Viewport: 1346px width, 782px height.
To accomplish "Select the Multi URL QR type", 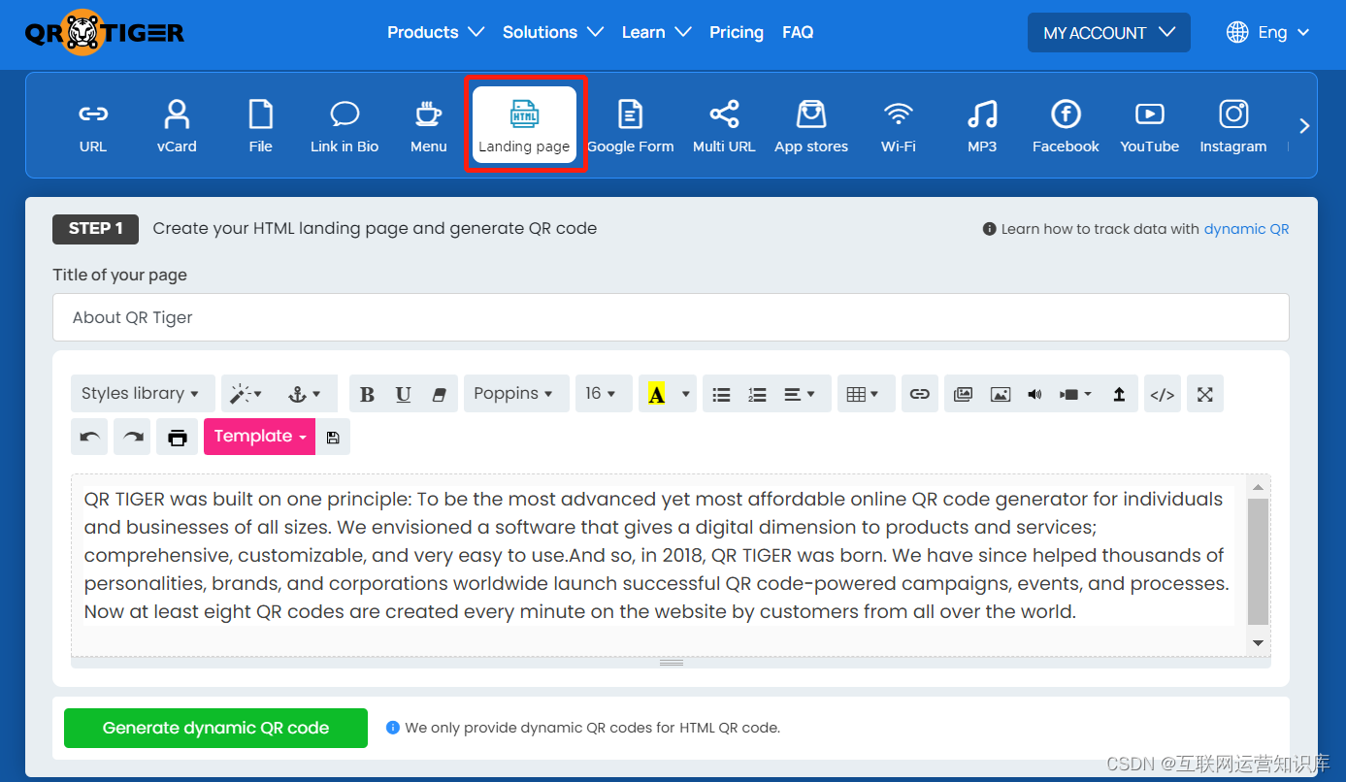I will coord(724,126).
